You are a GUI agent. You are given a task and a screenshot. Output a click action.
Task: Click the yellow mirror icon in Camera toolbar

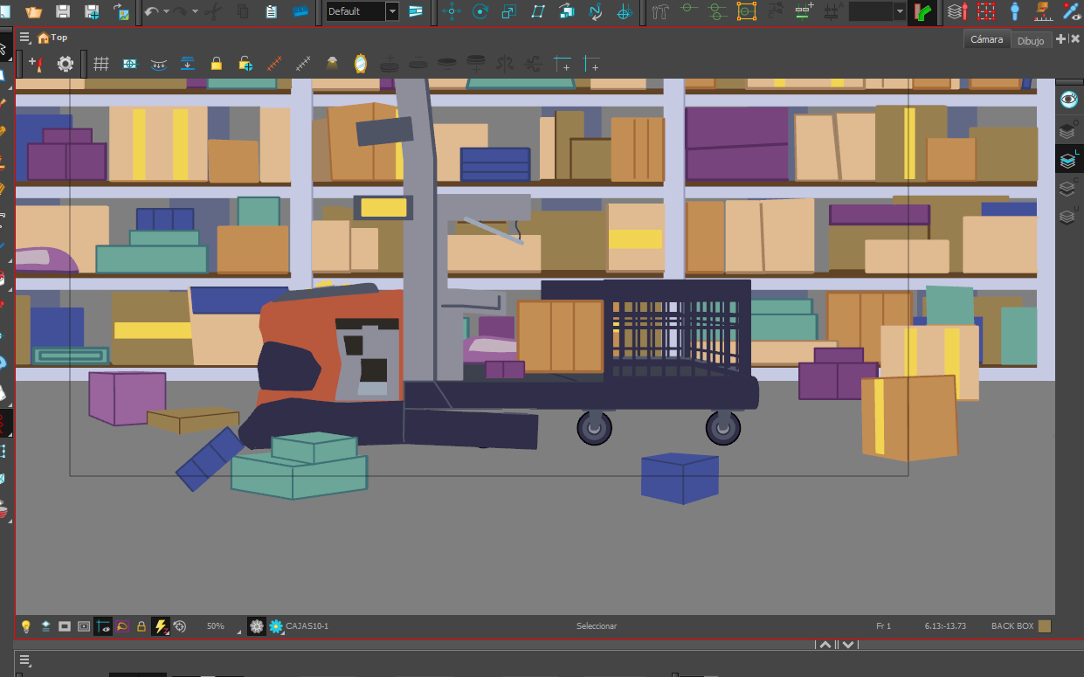360,64
